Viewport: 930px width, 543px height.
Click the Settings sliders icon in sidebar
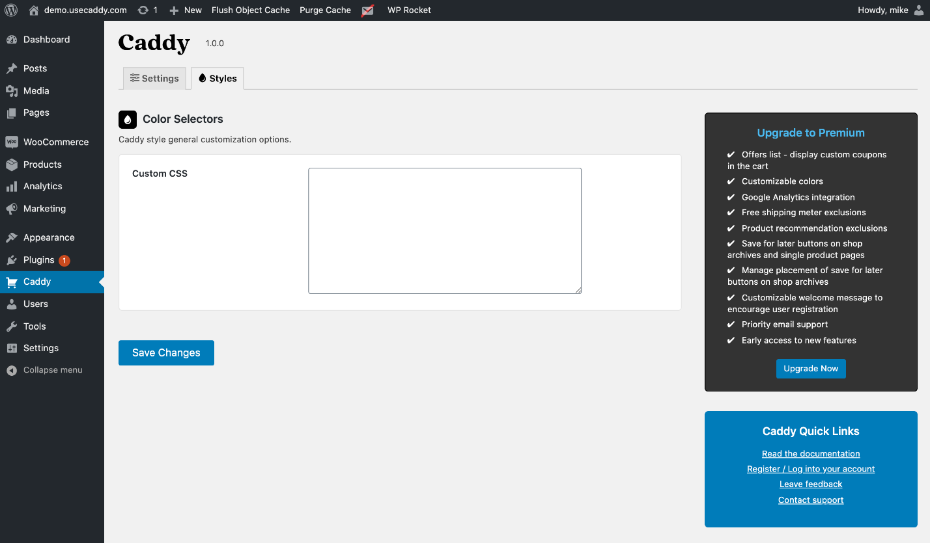[x=12, y=349]
